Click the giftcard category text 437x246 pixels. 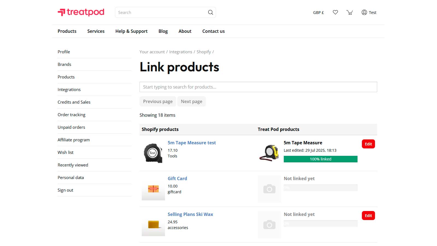(x=175, y=192)
